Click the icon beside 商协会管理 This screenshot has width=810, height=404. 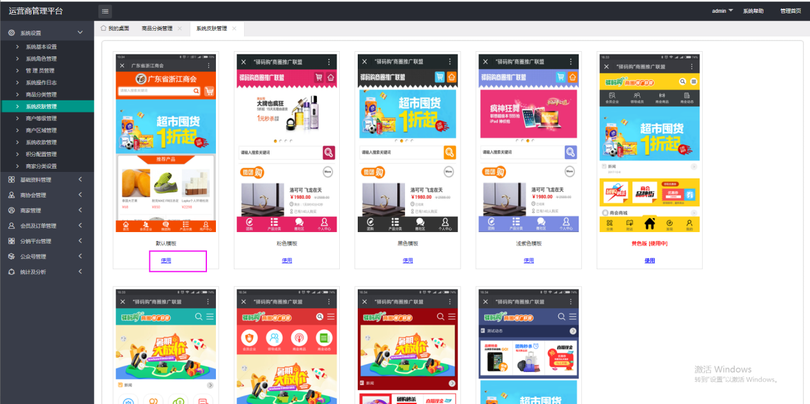(11, 195)
